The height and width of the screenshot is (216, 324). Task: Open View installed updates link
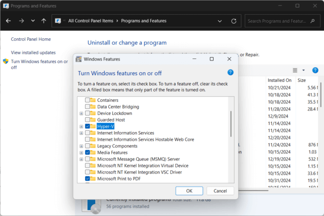click(33, 52)
